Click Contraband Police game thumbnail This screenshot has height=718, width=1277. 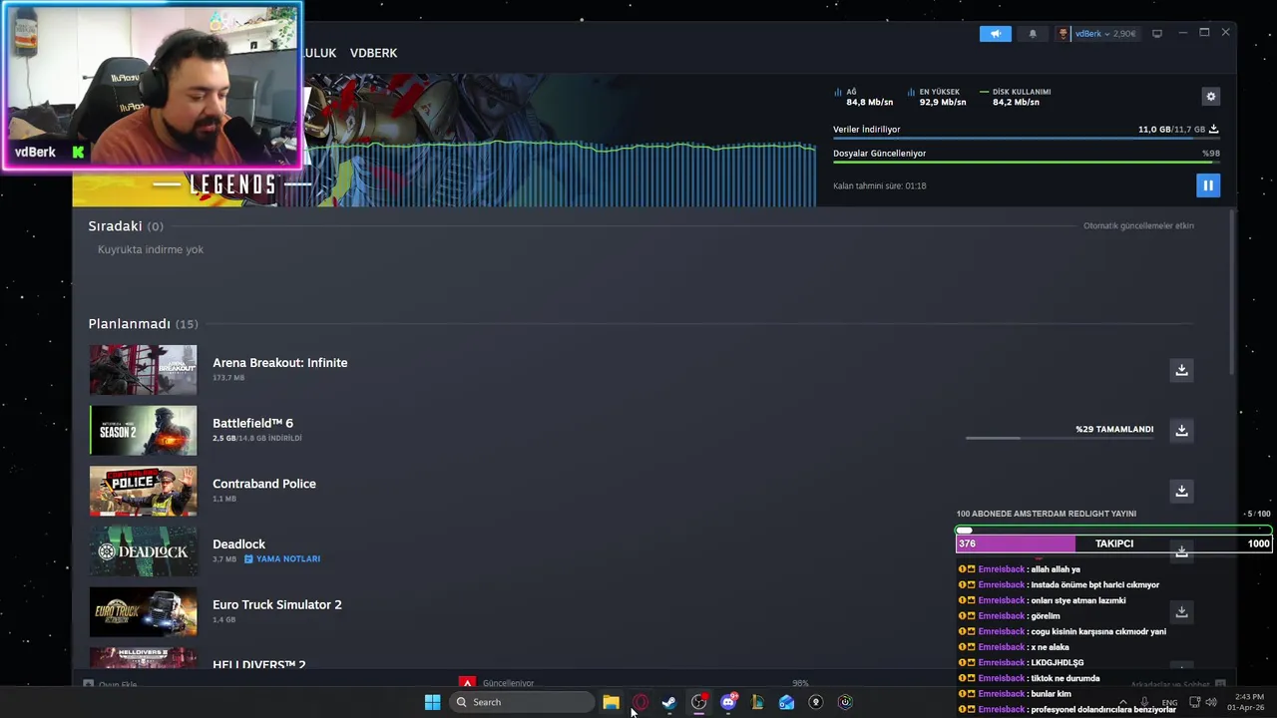tap(144, 491)
